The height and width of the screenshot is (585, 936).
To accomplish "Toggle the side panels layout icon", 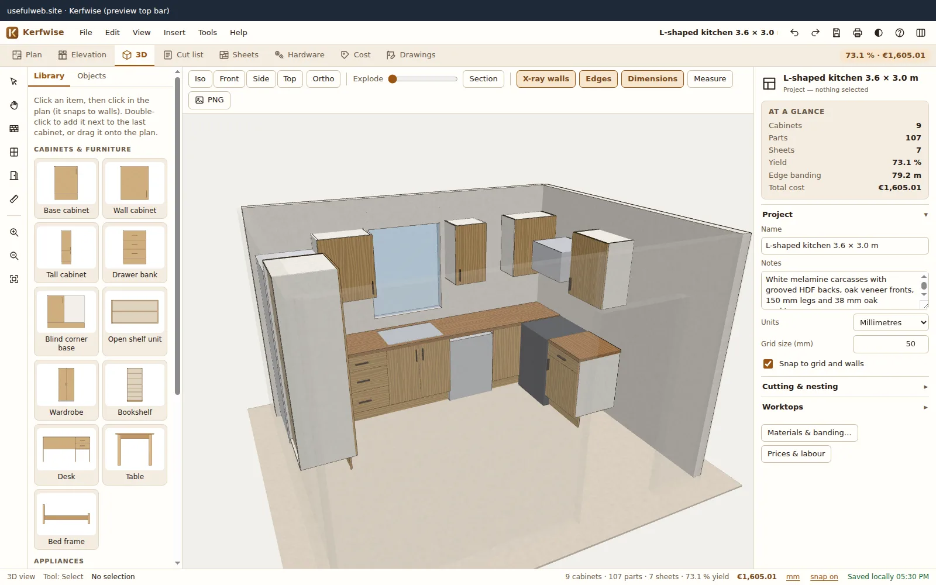I will 921,33.
